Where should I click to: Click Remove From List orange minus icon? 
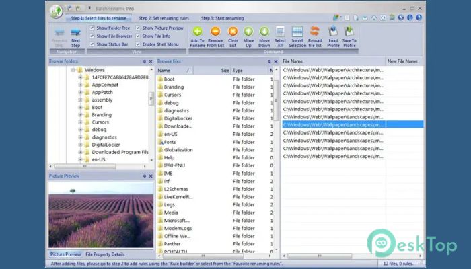[x=215, y=32]
